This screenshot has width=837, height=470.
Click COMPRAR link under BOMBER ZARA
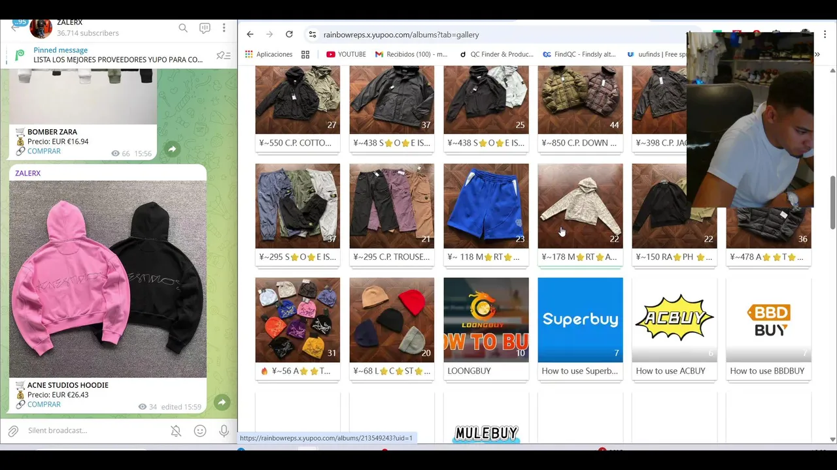pyautogui.click(x=44, y=151)
